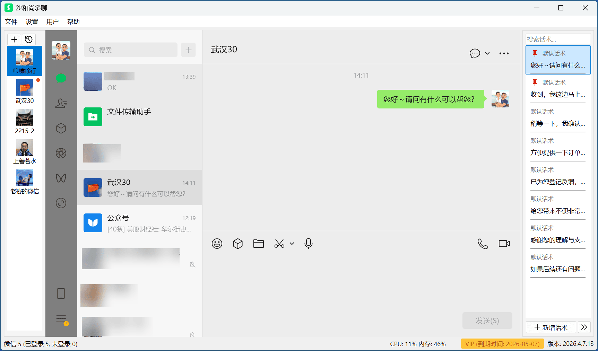Start a voice call with 武汉30
This screenshot has height=351, width=598.
tap(483, 244)
